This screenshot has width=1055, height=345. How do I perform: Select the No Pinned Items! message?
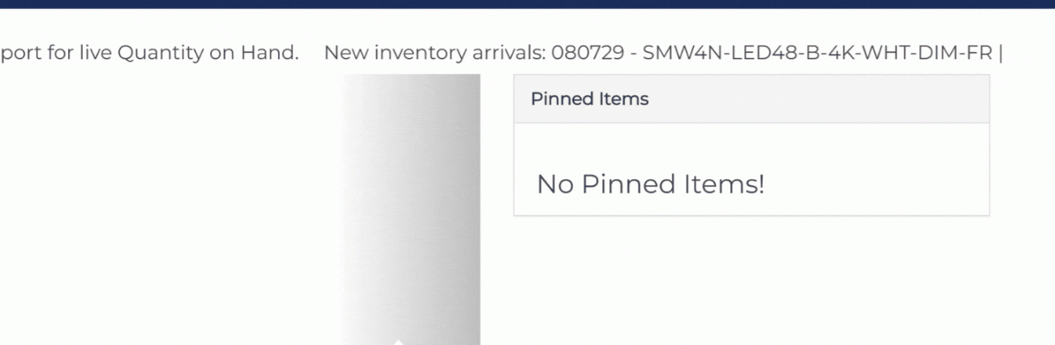click(x=650, y=184)
